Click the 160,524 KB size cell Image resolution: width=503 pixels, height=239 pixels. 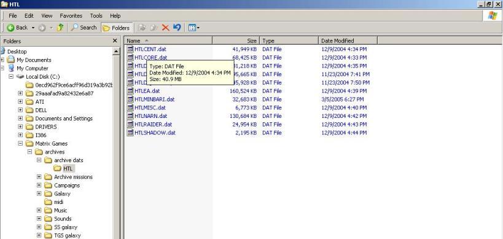coord(243,91)
